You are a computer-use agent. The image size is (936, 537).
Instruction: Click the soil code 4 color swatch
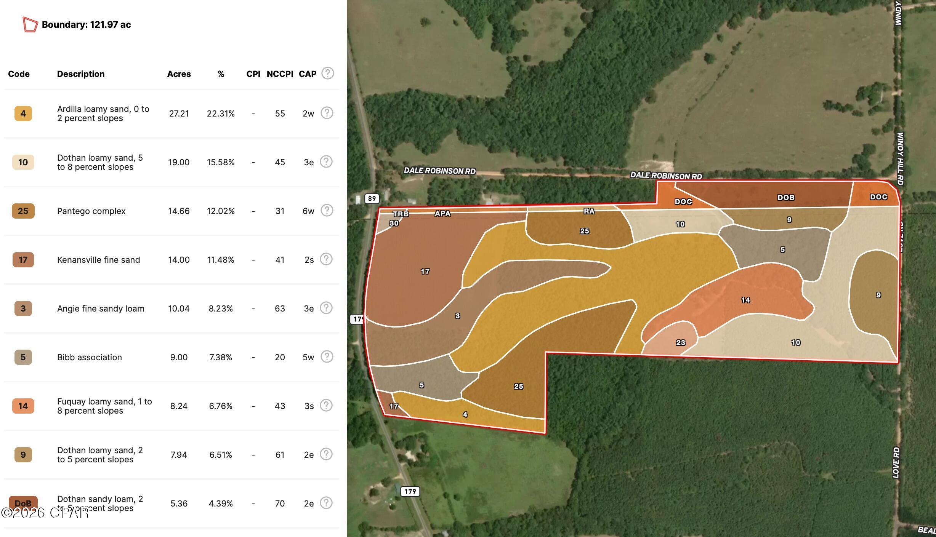(x=23, y=113)
